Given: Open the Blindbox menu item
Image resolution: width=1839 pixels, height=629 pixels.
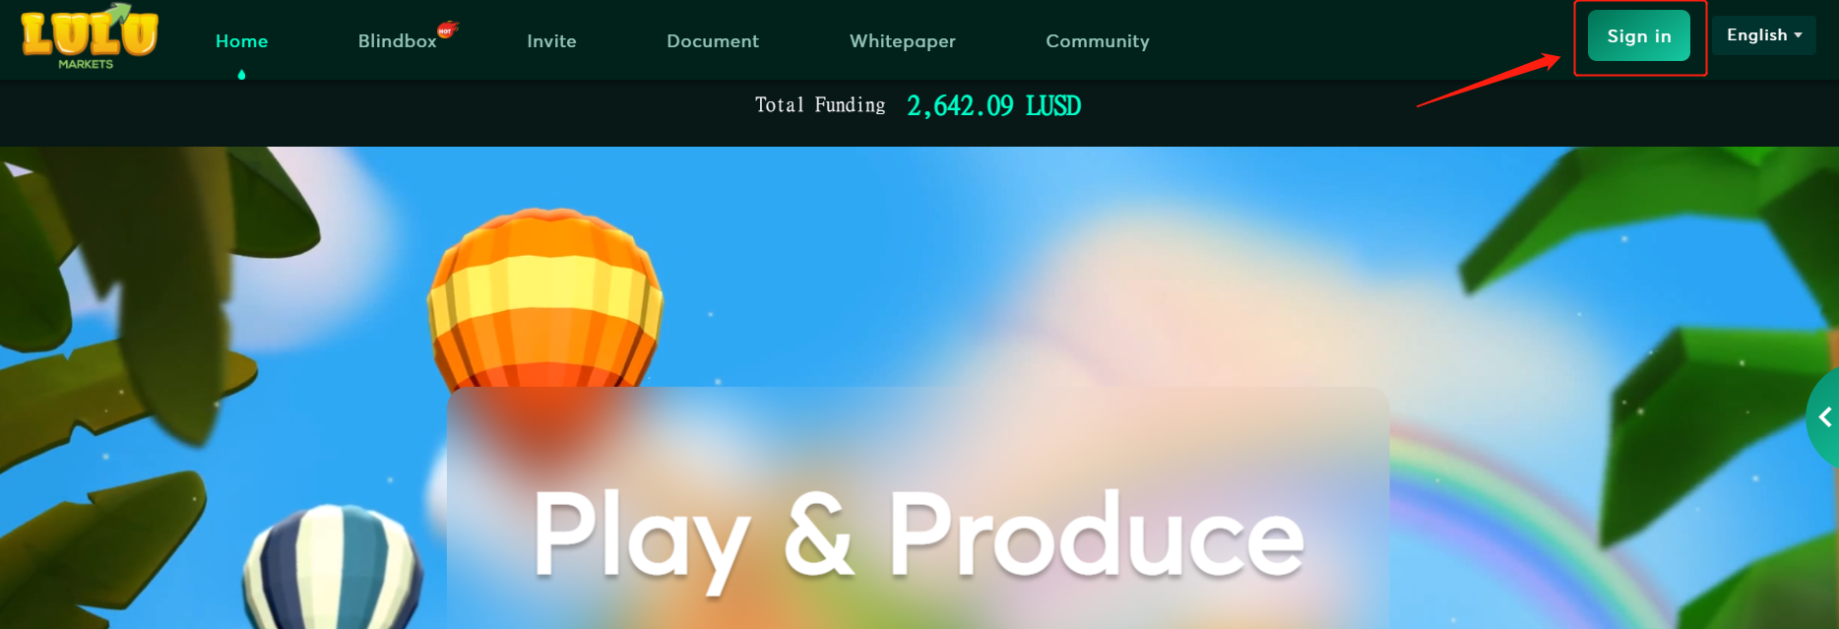Looking at the screenshot, I should point(397,41).
